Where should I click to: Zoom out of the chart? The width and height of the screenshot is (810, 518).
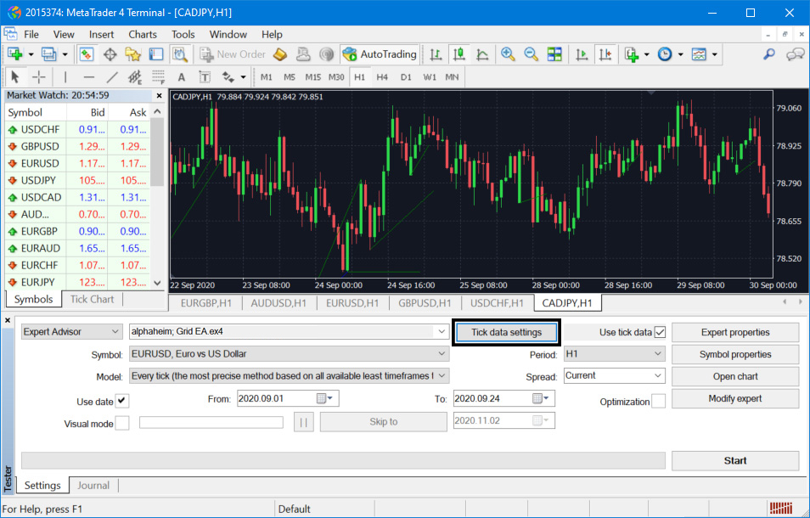pyautogui.click(x=531, y=54)
